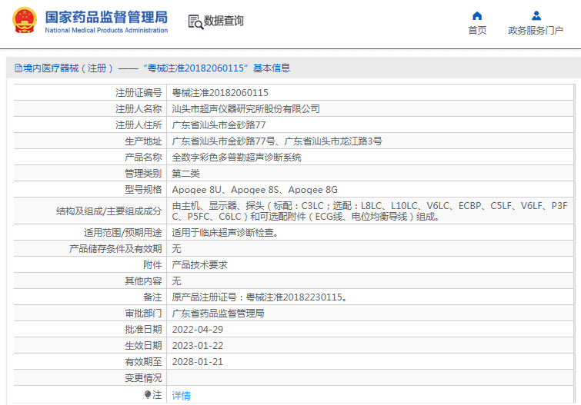Click the 审批部门 row label
This screenshot has height=405, width=581.
coord(143,314)
